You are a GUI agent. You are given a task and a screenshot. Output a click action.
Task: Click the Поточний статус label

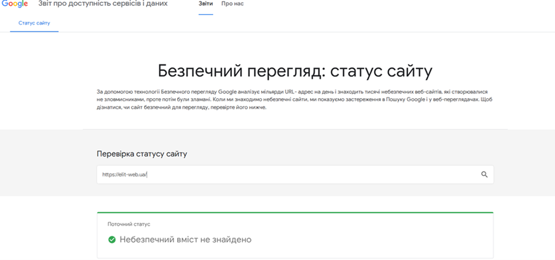[x=129, y=225]
